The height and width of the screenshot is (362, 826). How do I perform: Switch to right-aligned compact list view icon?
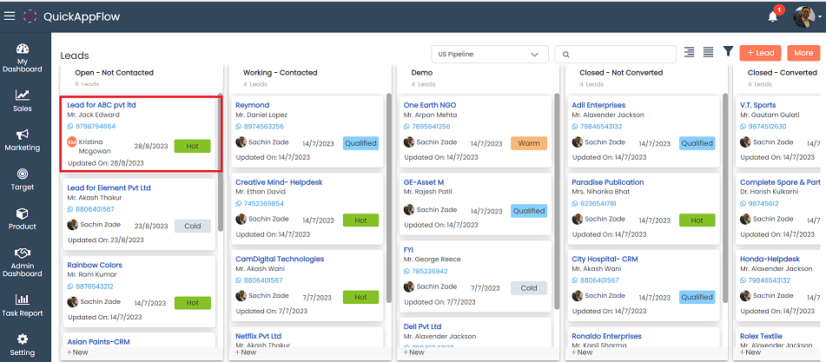690,53
